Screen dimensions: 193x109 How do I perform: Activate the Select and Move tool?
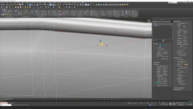pos(30,5)
